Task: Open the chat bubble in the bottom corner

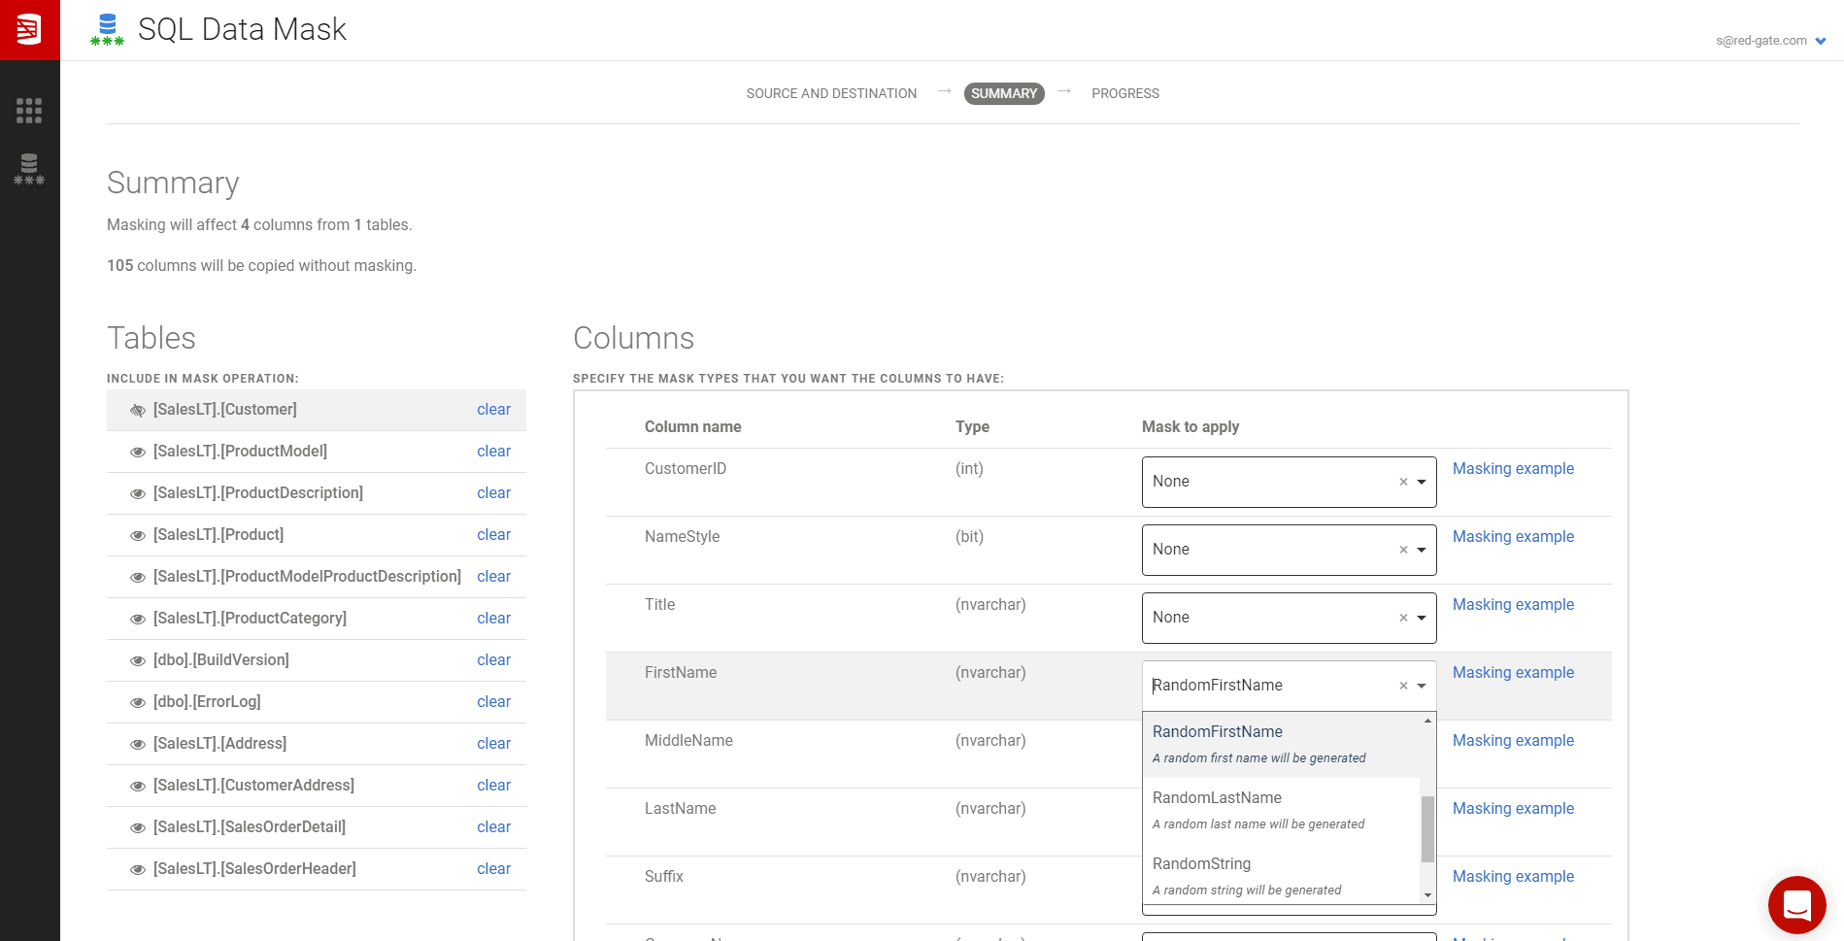Action: click(1796, 904)
